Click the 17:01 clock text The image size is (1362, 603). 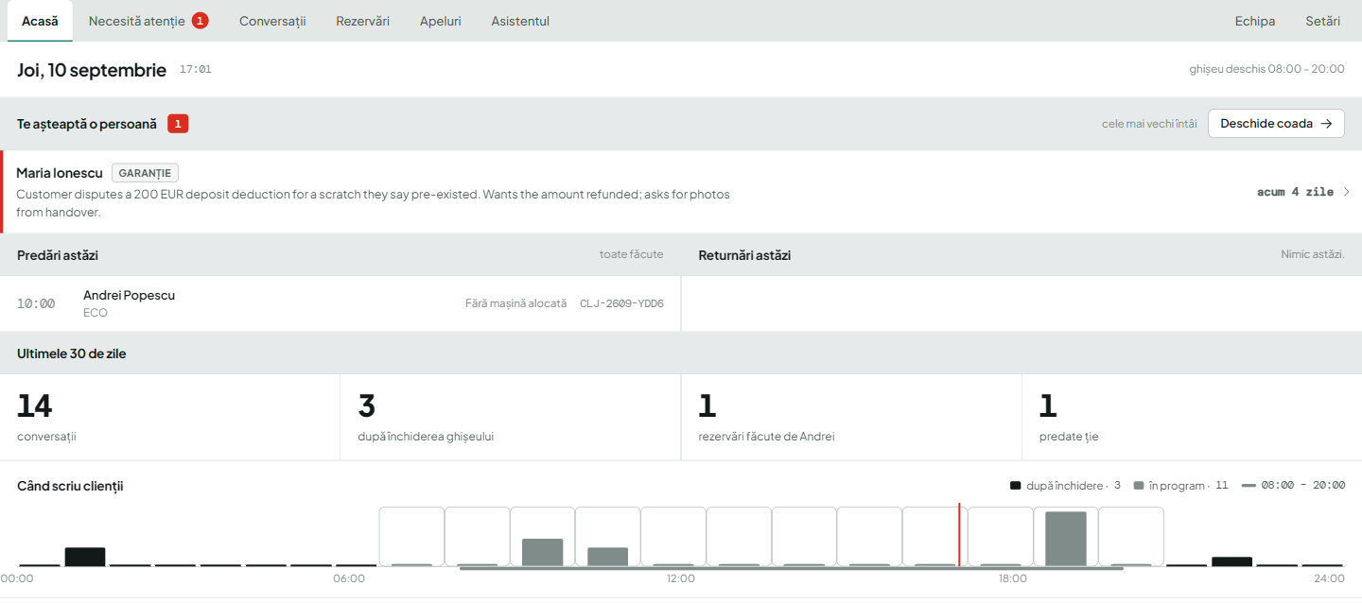pos(195,70)
